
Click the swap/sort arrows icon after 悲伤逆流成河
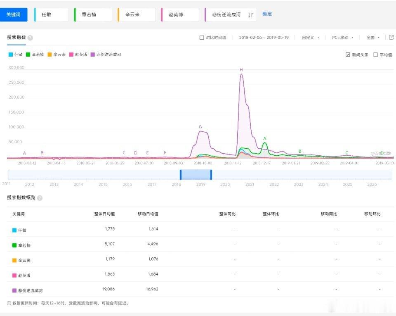coord(250,15)
